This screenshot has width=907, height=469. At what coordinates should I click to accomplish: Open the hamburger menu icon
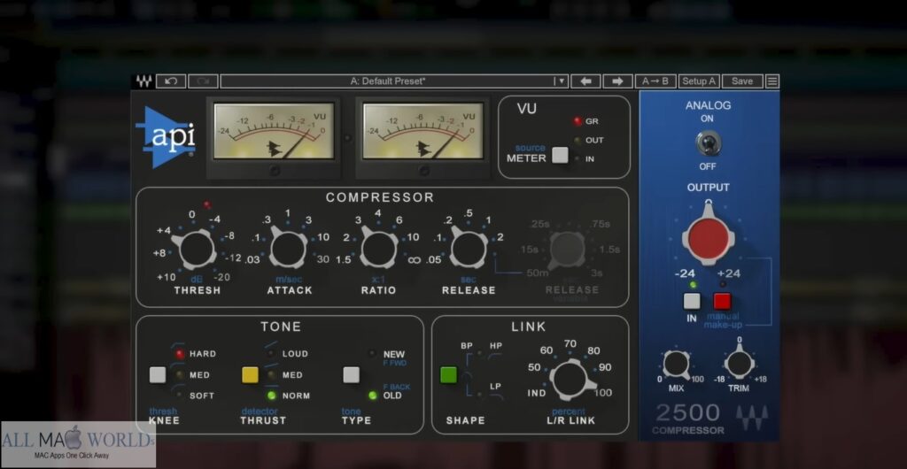click(772, 81)
